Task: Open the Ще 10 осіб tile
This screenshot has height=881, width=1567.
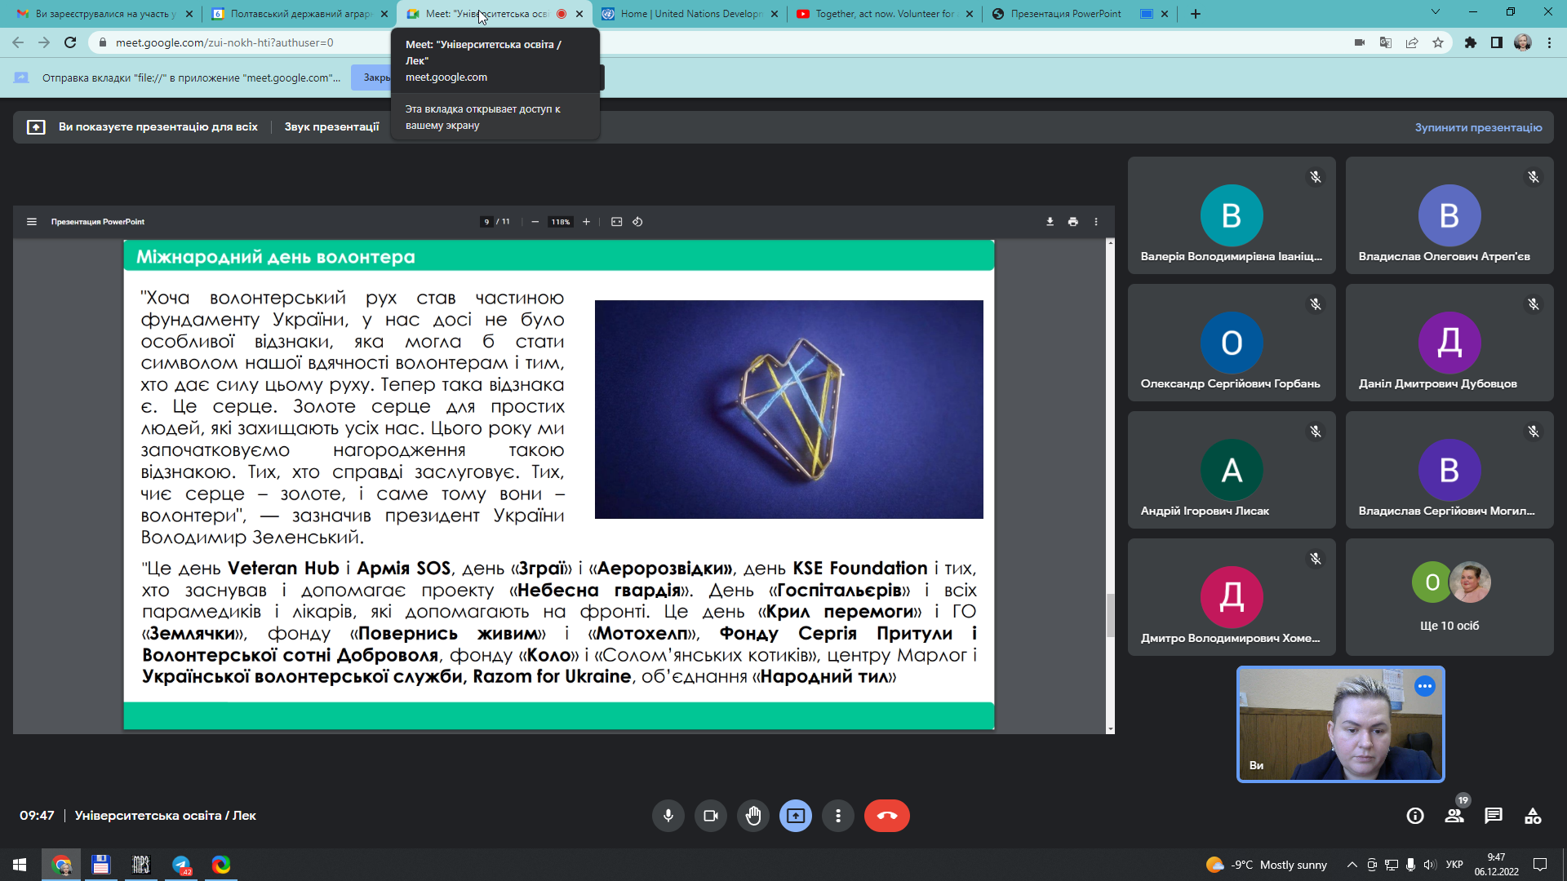Action: [x=1449, y=597]
